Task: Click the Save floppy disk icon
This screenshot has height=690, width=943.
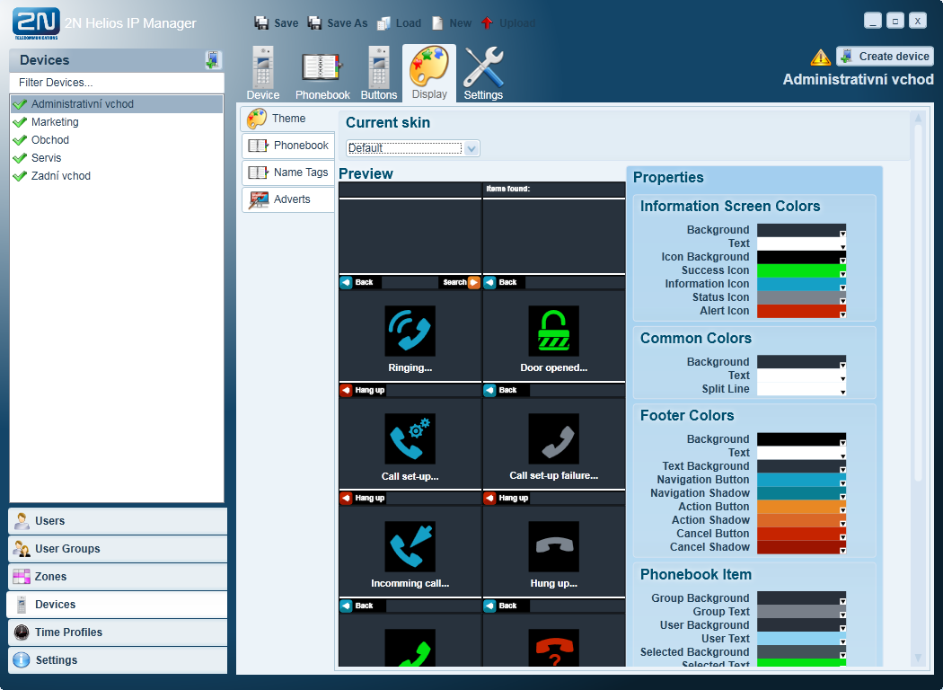Action: pyautogui.click(x=261, y=22)
